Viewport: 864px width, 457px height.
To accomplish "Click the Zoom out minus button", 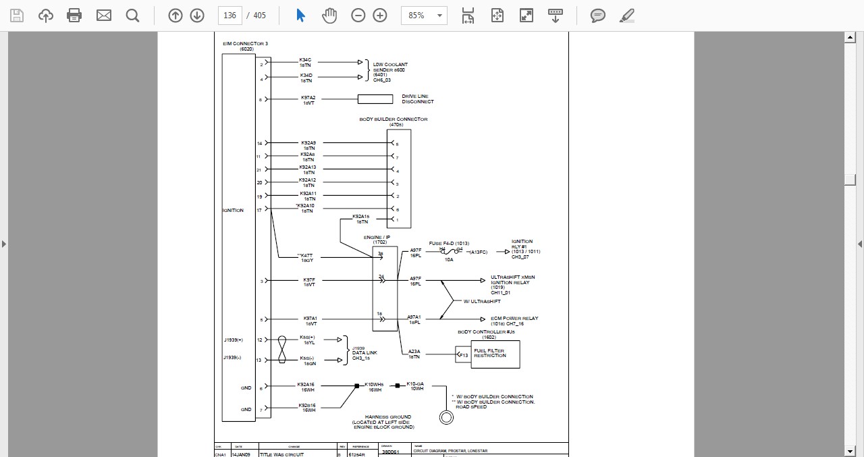I will (x=358, y=16).
